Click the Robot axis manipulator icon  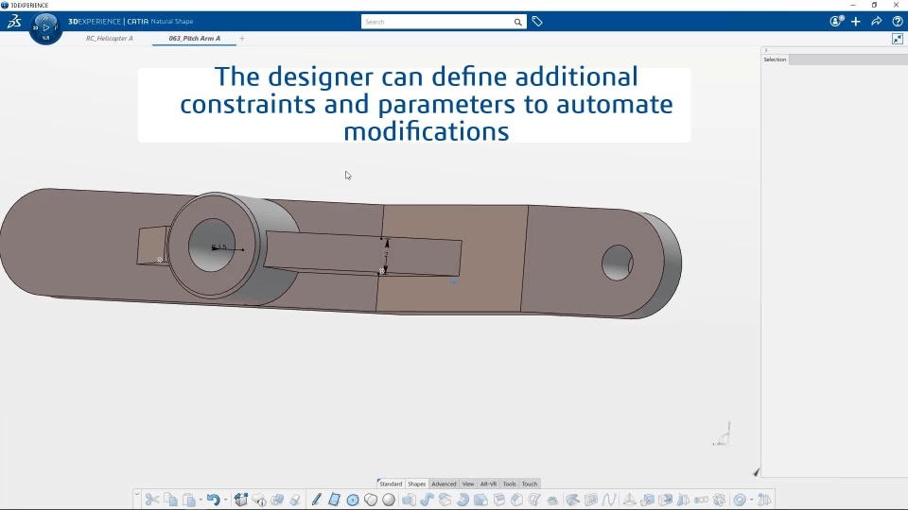629,500
